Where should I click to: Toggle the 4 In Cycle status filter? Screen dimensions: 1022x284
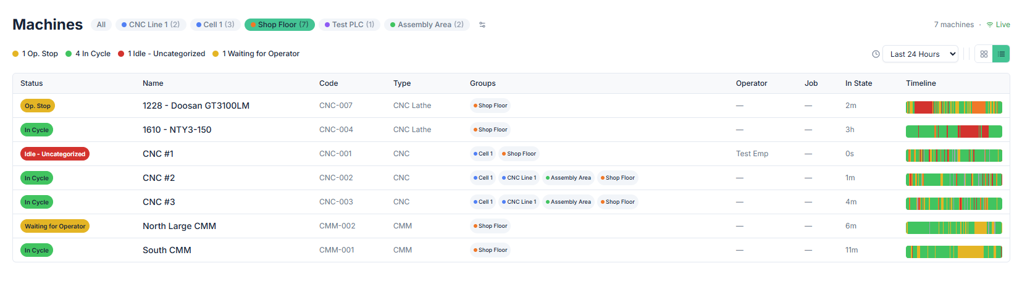pos(88,54)
